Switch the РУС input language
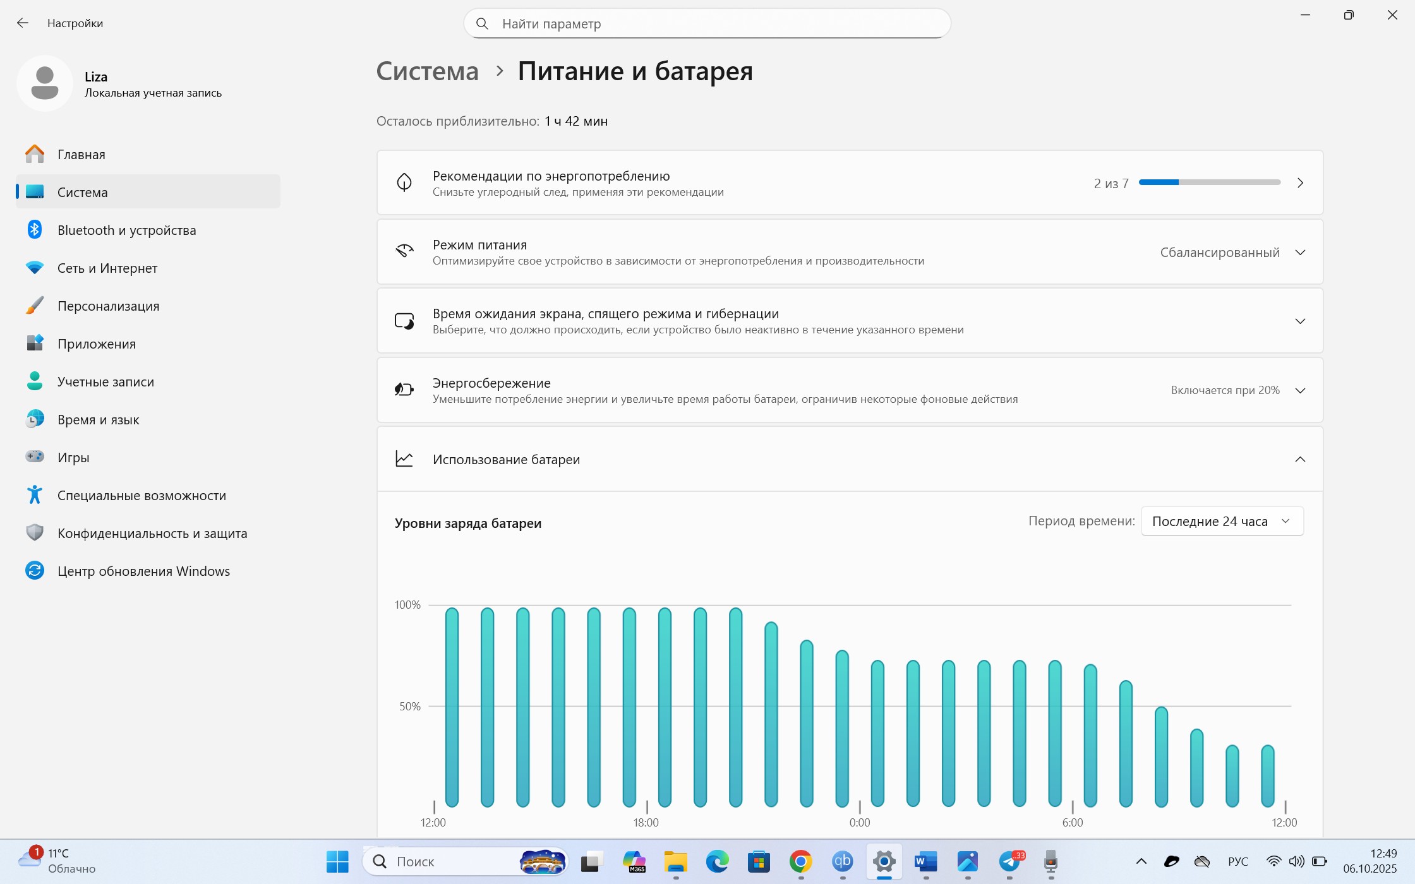This screenshot has height=884, width=1415. pos(1238,861)
